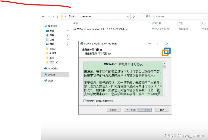The height and width of the screenshot is (140, 208).
Task: Click the license agreement scrollbar thumb
Action: [165, 67]
